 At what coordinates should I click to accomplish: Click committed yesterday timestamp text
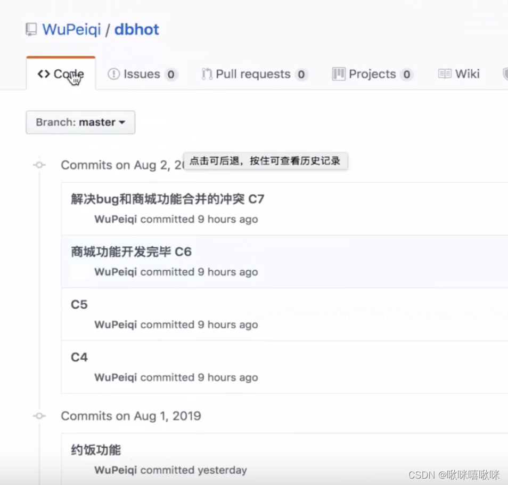click(x=194, y=470)
